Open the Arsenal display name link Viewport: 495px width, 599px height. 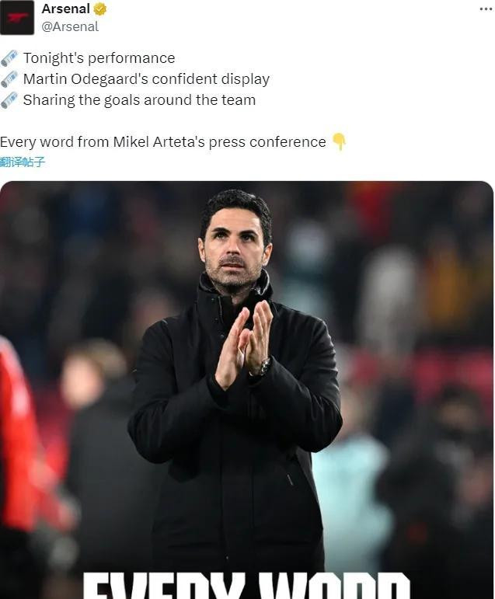[x=66, y=9]
